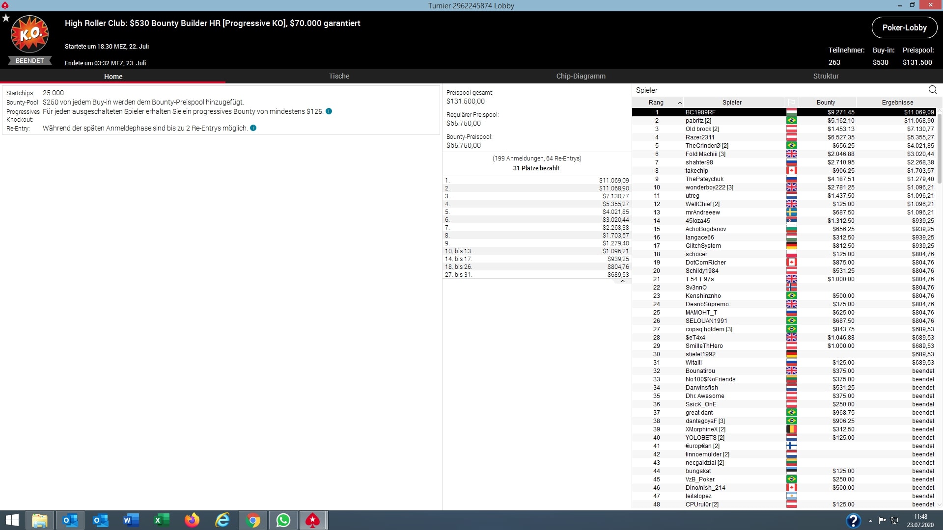Open the Chip-Diagramm tab

click(x=581, y=76)
